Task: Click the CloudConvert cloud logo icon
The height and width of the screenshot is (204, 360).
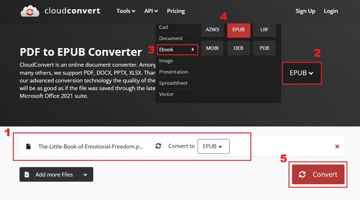Action: click(x=30, y=11)
